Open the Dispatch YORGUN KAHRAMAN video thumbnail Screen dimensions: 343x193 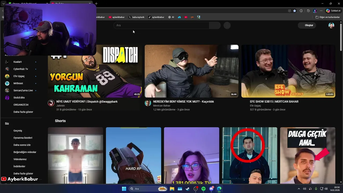(95, 71)
